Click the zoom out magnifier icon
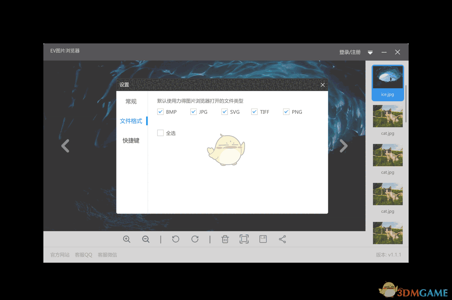452x300 pixels. coord(146,239)
